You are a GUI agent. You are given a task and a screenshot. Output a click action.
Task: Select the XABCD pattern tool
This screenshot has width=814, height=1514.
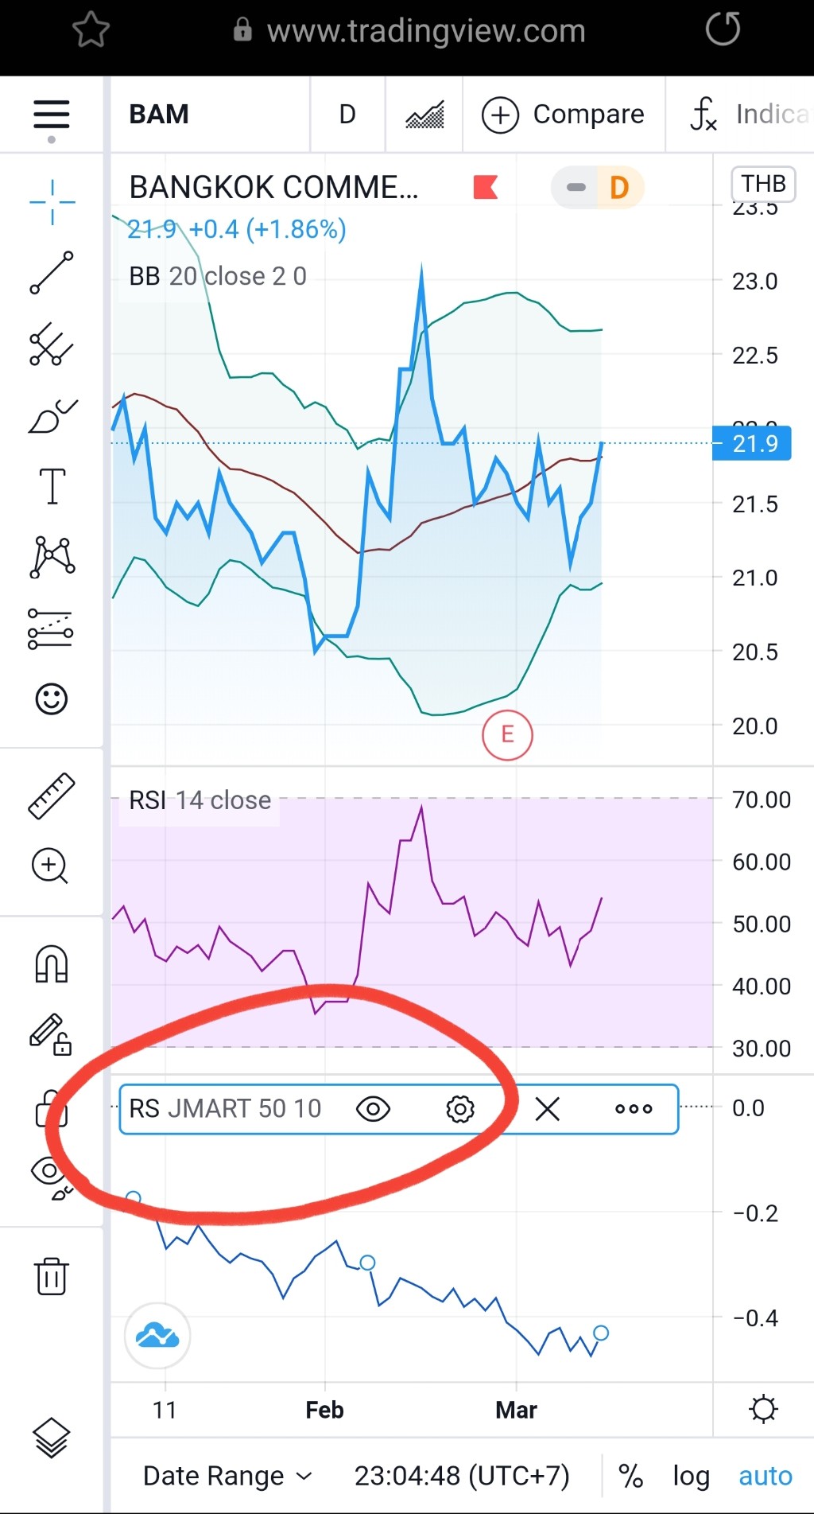pos(52,557)
